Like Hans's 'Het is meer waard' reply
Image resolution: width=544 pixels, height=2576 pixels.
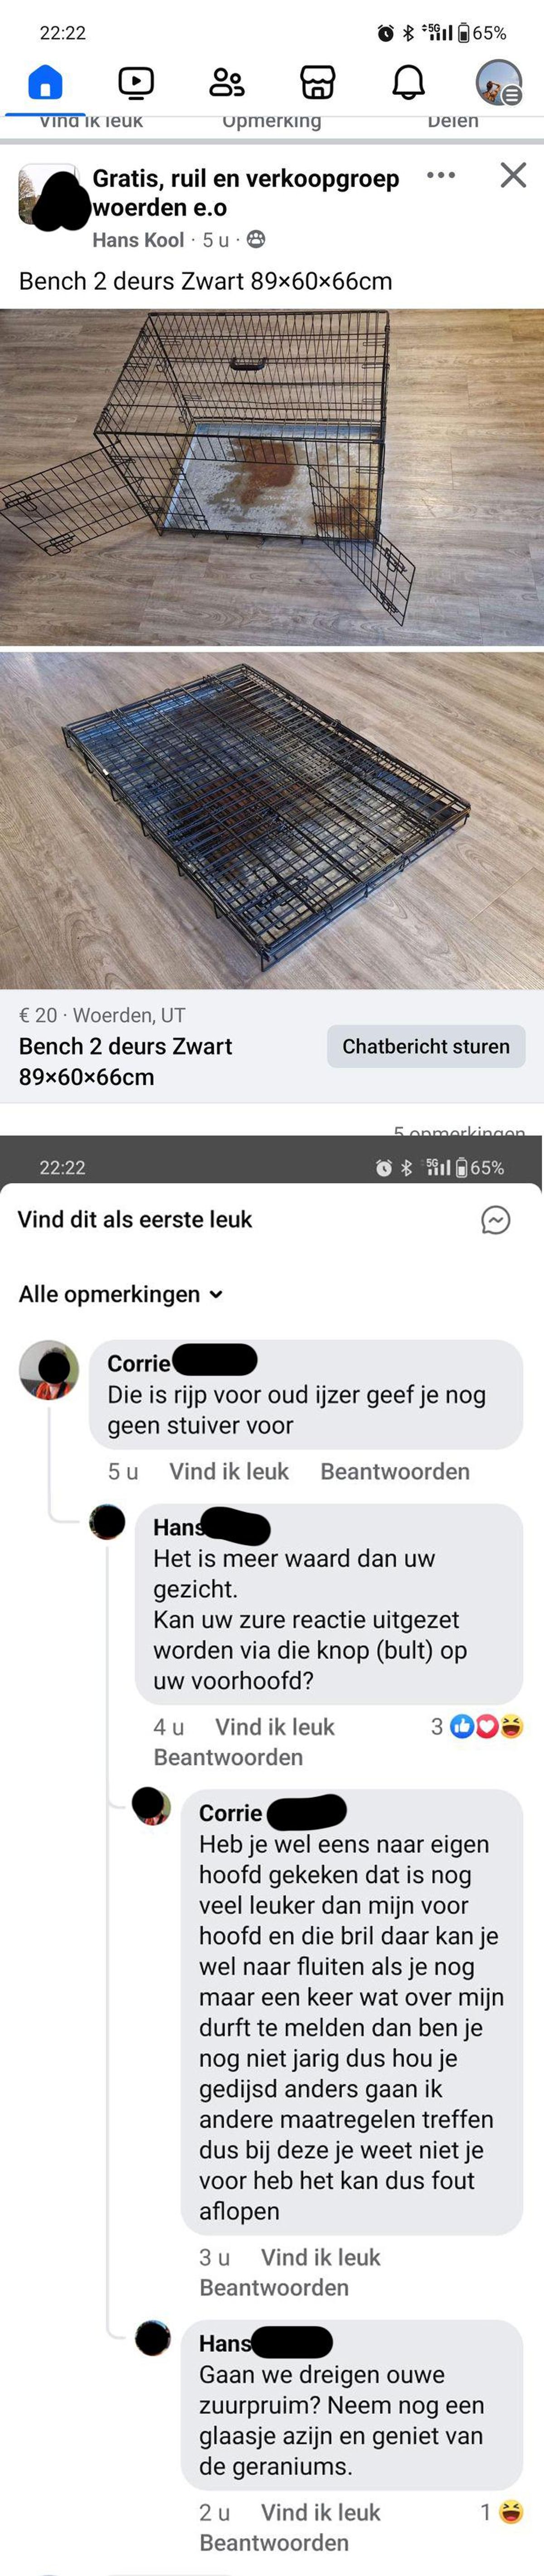(x=275, y=1726)
